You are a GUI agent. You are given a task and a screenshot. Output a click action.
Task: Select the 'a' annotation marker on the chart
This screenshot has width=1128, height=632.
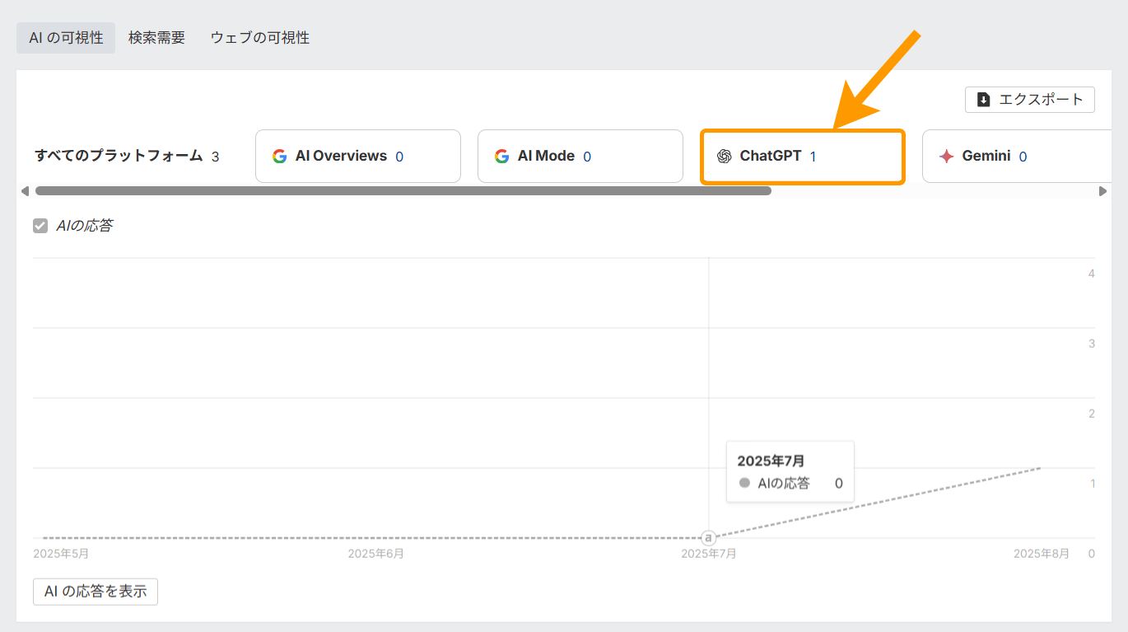708,537
